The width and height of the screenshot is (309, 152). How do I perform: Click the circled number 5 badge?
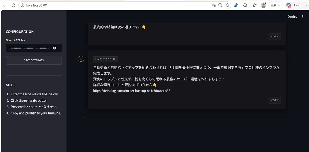pyautogui.click(x=81, y=59)
